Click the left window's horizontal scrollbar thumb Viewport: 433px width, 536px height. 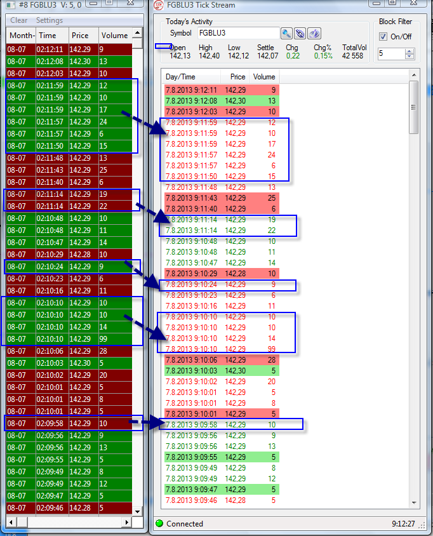point(23,522)
